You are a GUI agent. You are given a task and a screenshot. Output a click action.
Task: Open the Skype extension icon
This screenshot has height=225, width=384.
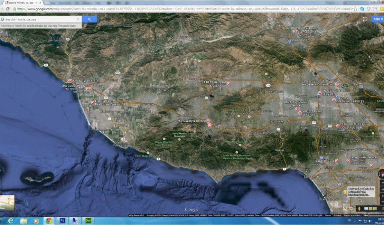pos(362,9)
